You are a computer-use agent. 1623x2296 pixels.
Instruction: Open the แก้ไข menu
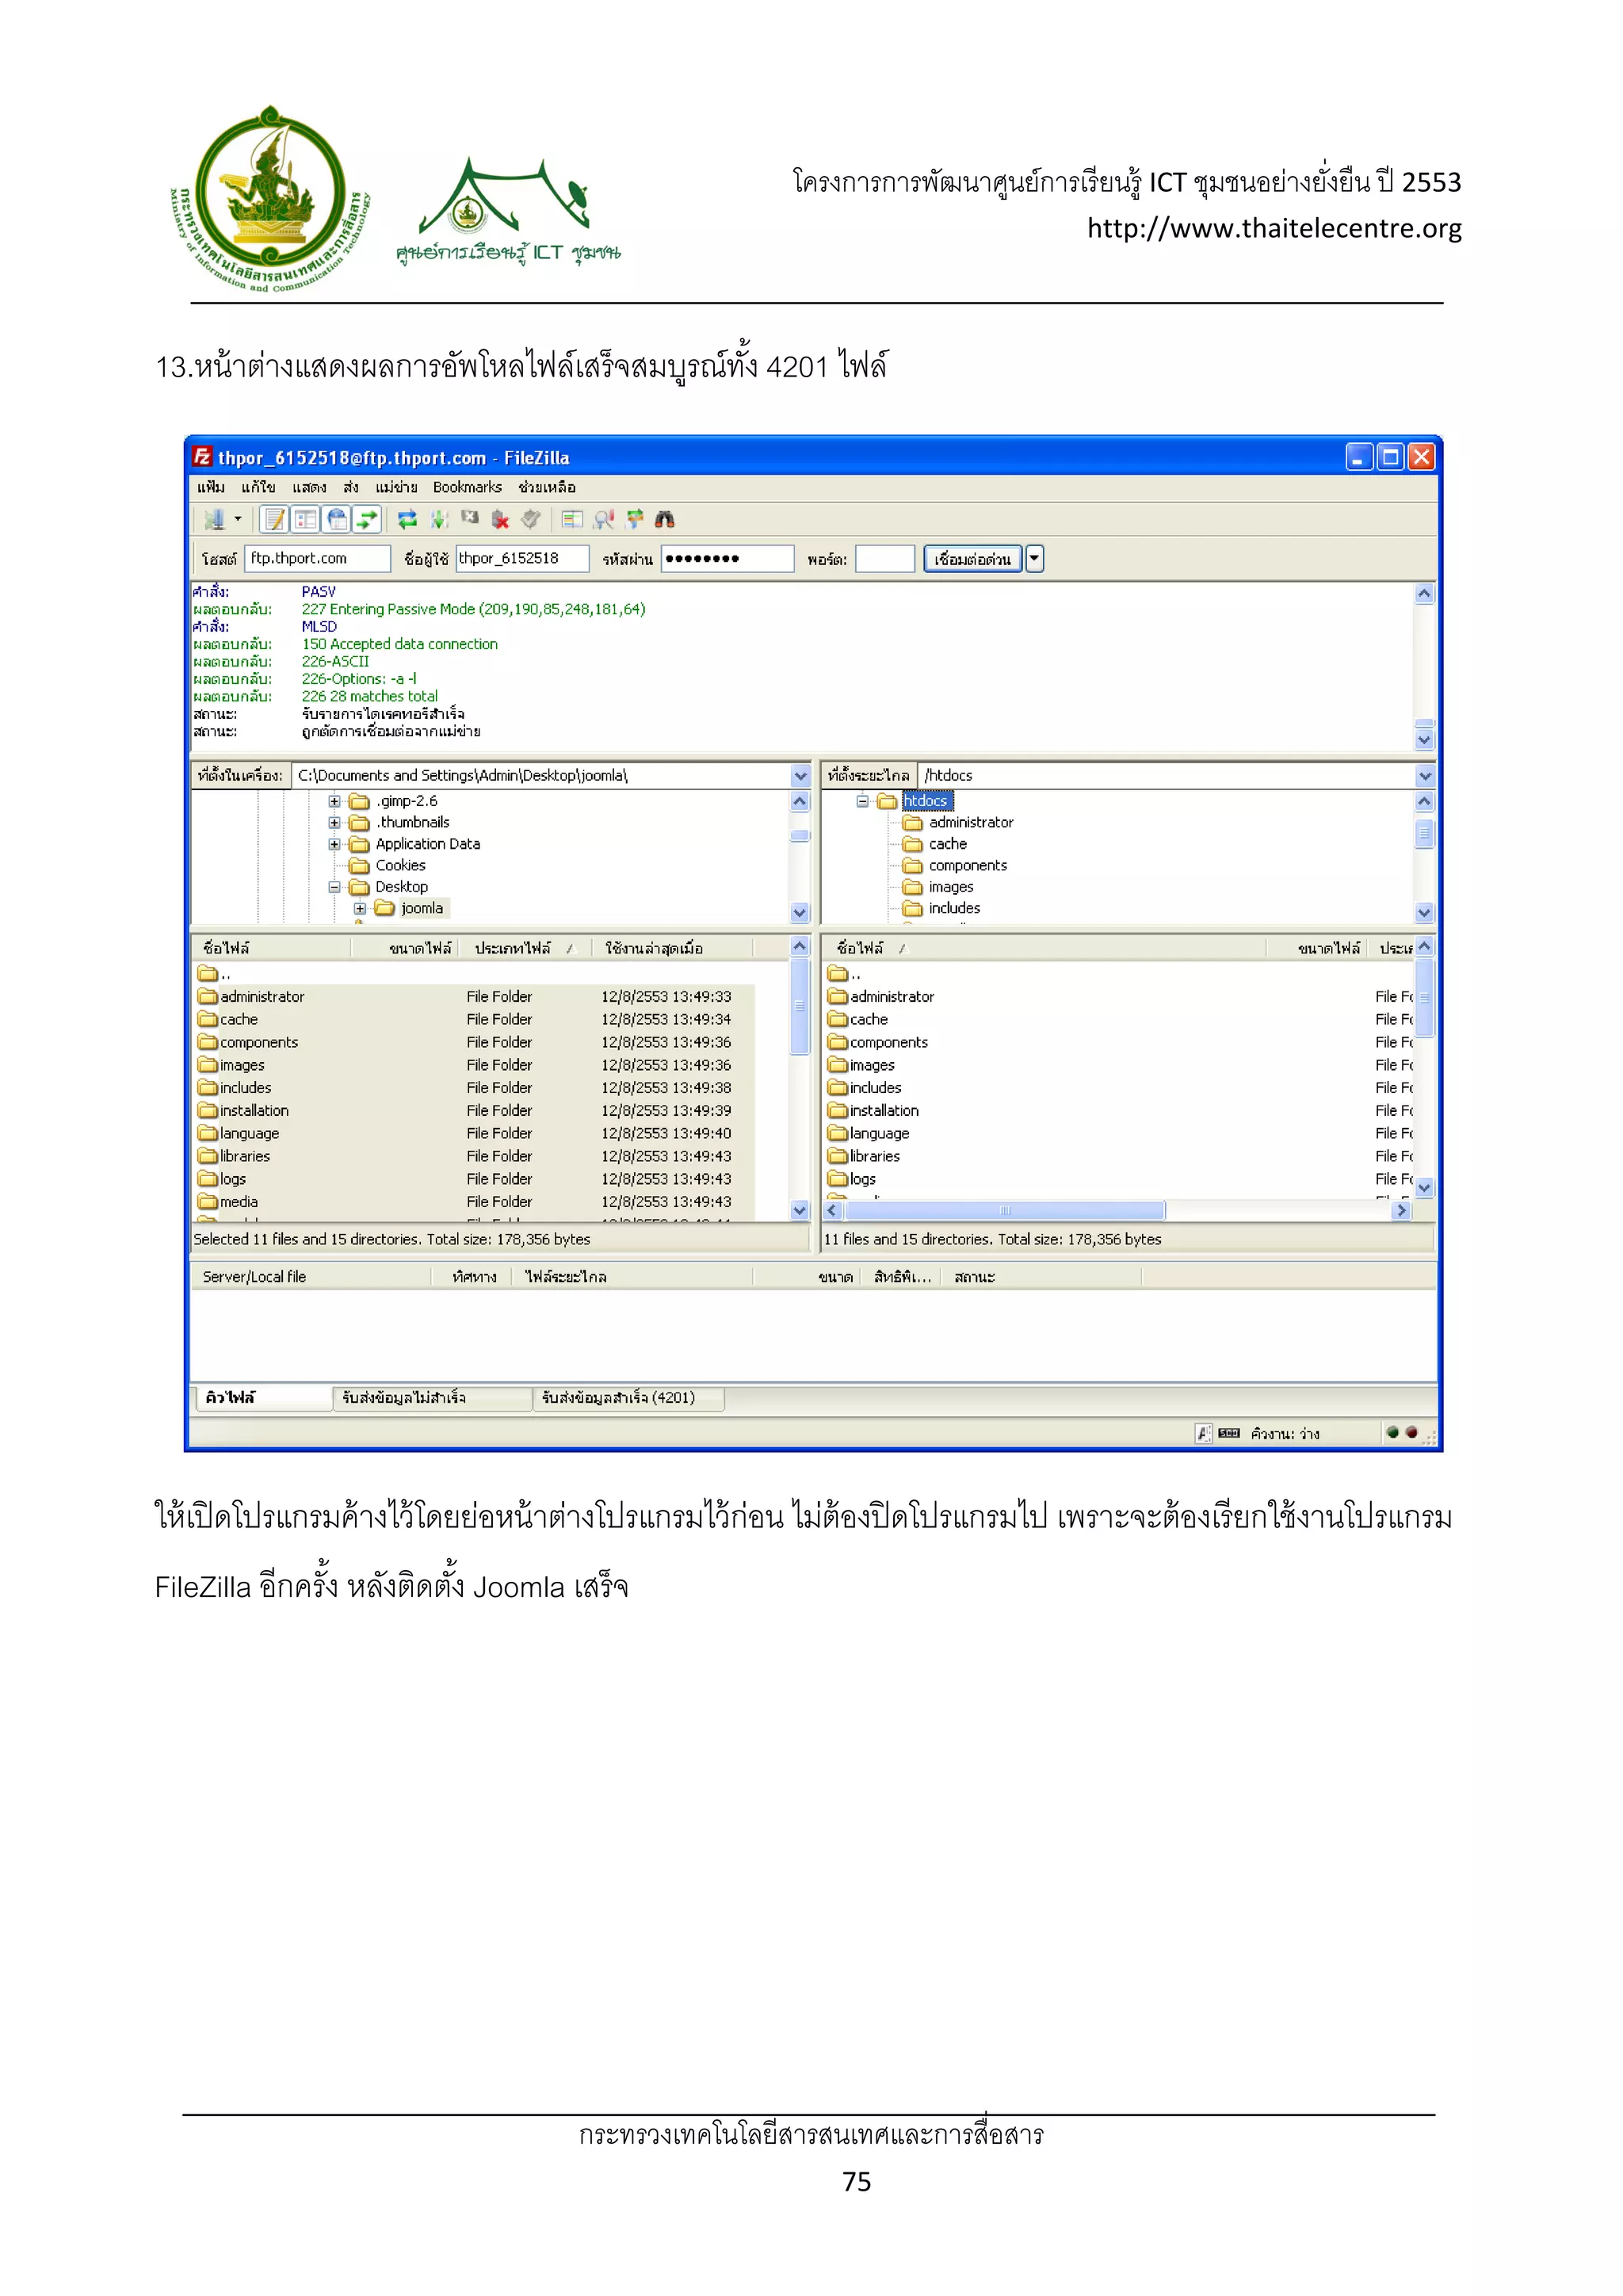pyautogui.click(x=258, y=487)
